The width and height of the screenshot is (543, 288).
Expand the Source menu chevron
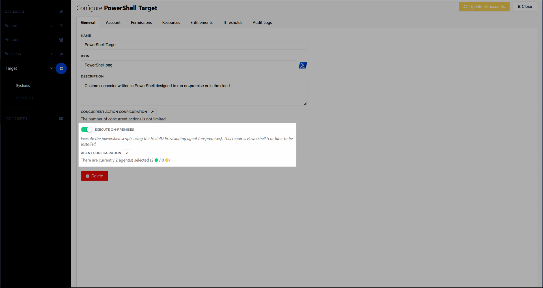pos(52,26)
